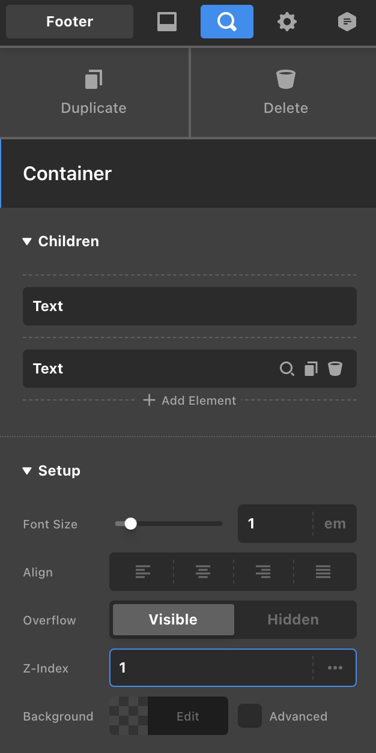Duplicate the second Text child element
This screenshot has width=376, height=753.
point(311,369)
